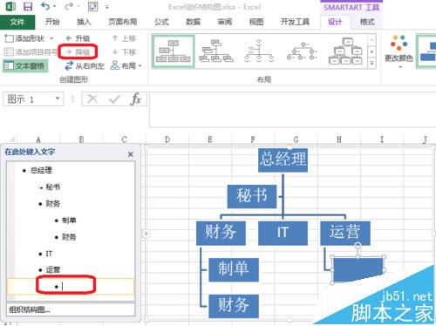This screenshot has width=436, height=326.
Task: Switch to the 开始 ribbon tab
Action: pyautogui.click(x=52, y=22)
